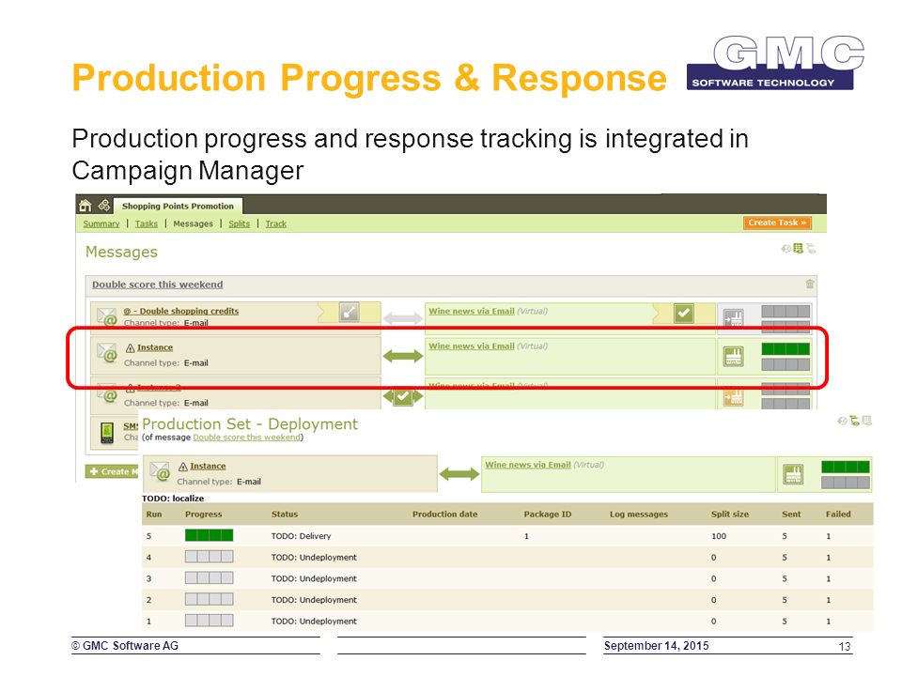Click the mobile phone SMS icon
The image size is (902, 676).
point(107,433)
